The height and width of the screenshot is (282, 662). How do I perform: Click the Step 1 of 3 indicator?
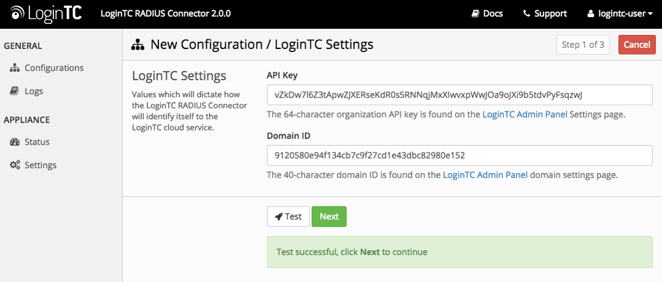[583, 45]
